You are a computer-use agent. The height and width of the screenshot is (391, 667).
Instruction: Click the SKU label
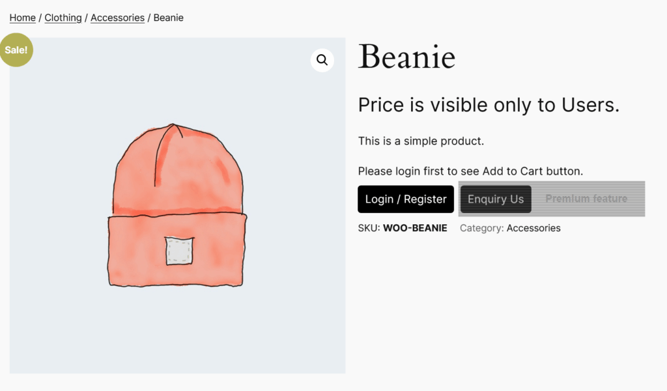pyautogui.click(x=369, y=228)
